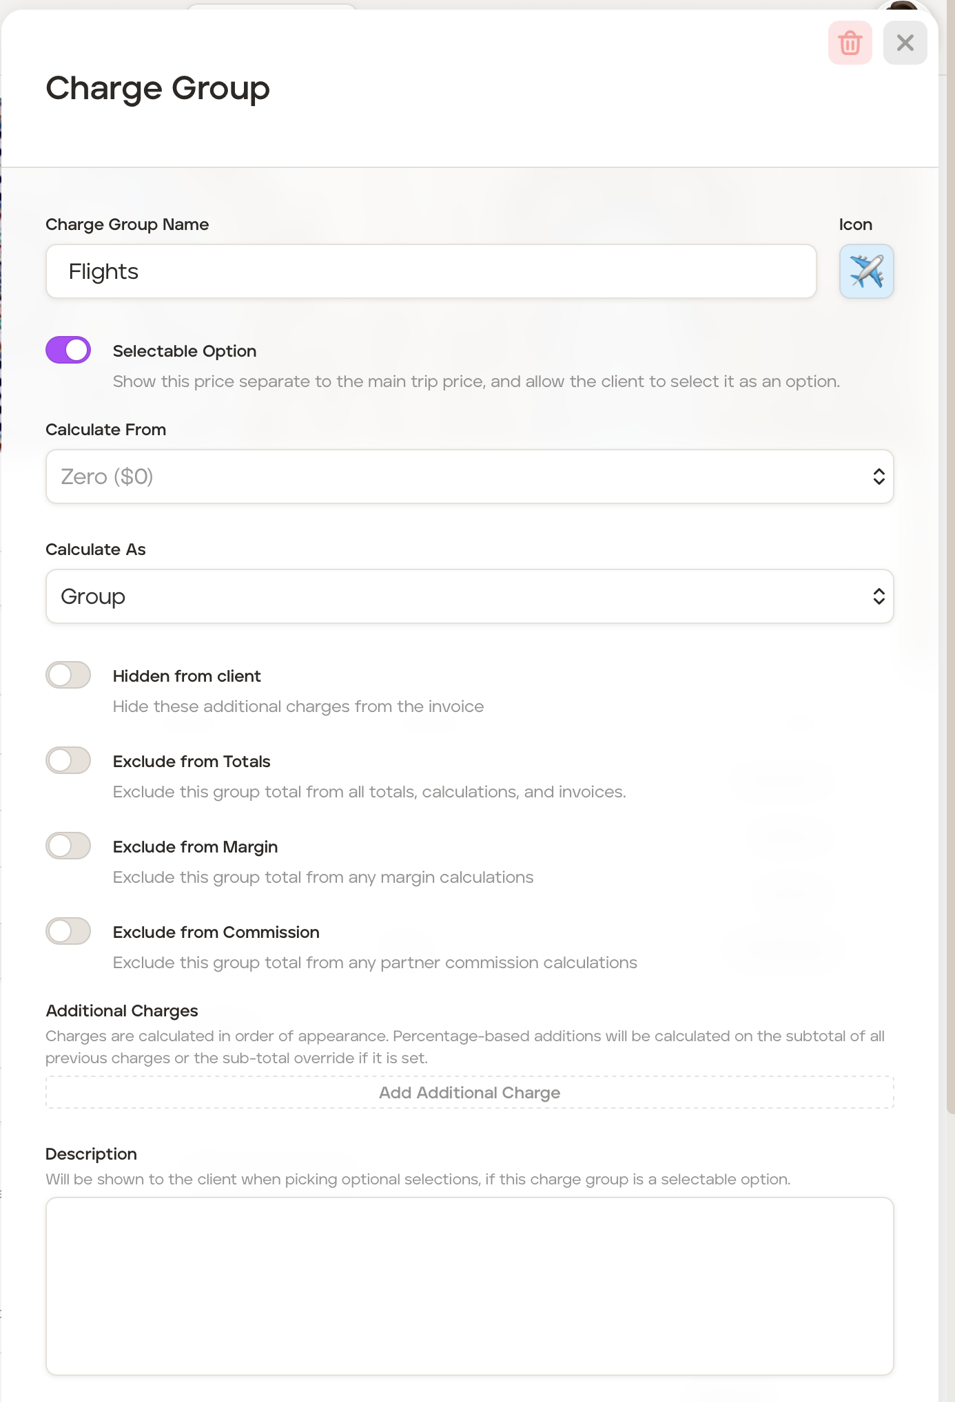Toggle Exclude from Margin switch

point(68,846)
